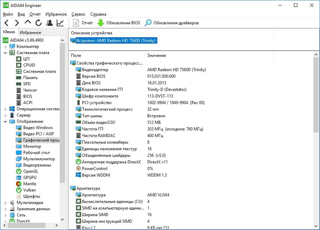Click the tree panel vertical scrollbar
Screen dimensions: 320x230
[x=63, y=112]
